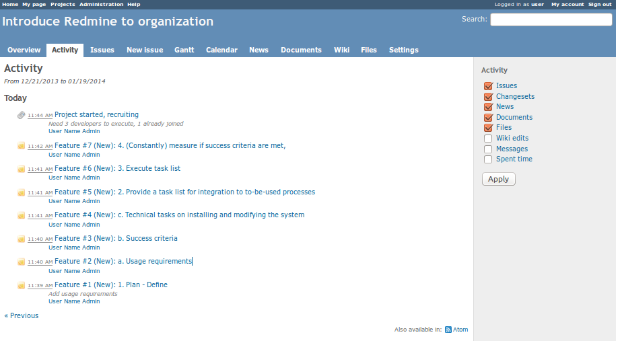Enable the Wiki edits checkbox
The height and width of the screenshot is (341, 620).
pos(488,139)
